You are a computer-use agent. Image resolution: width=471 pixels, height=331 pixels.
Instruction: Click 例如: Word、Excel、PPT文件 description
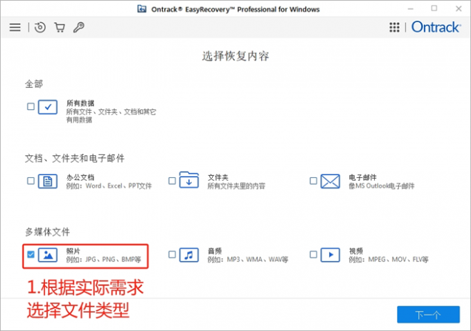point(109,186)
